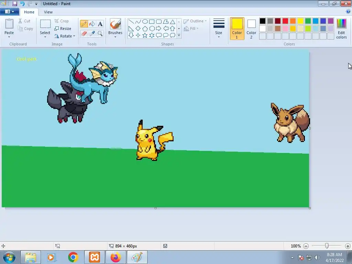Choose the Curve shape
Image resolution: width=352 pixels, height=264 pixels.
138,22
